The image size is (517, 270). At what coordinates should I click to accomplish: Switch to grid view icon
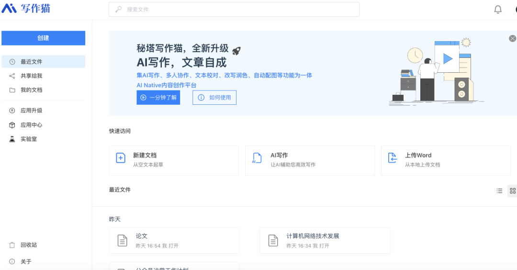(512, 191)
